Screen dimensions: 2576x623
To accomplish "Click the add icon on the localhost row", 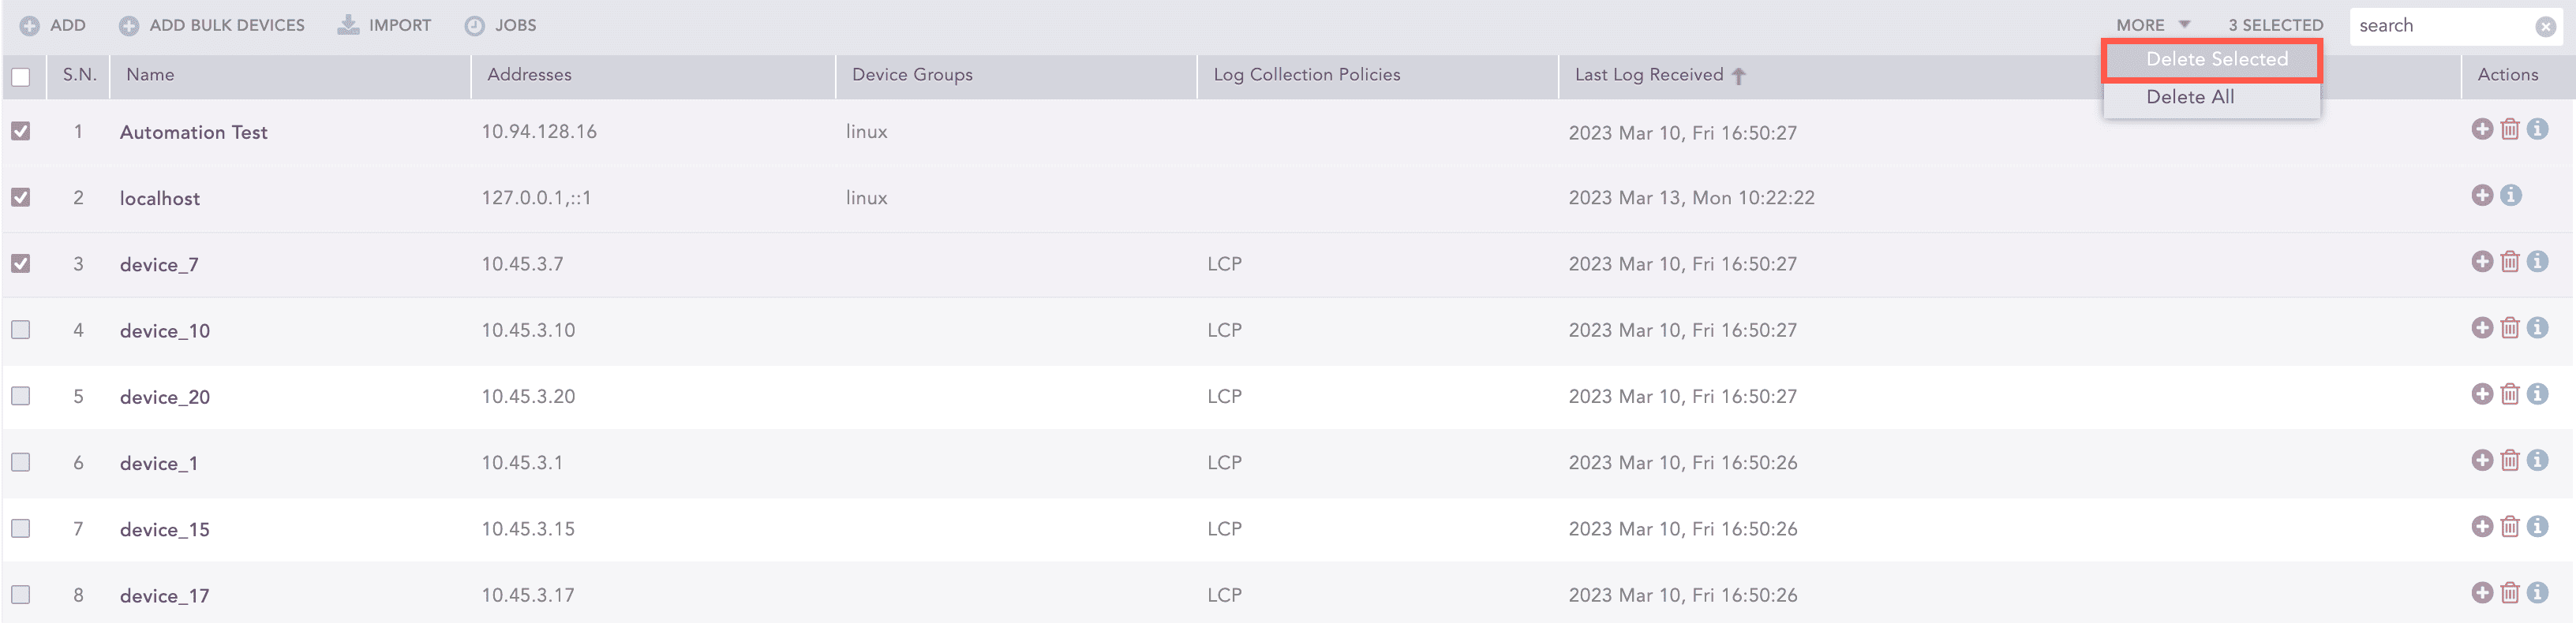I will pos(2482,195).
